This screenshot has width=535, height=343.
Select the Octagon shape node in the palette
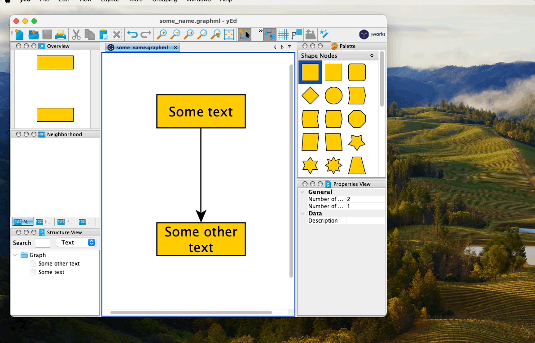click(x=357, y=118)
